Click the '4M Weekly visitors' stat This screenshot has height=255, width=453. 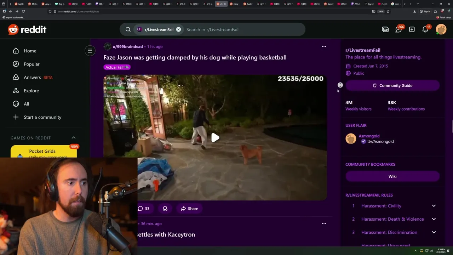tap(358, 106)
